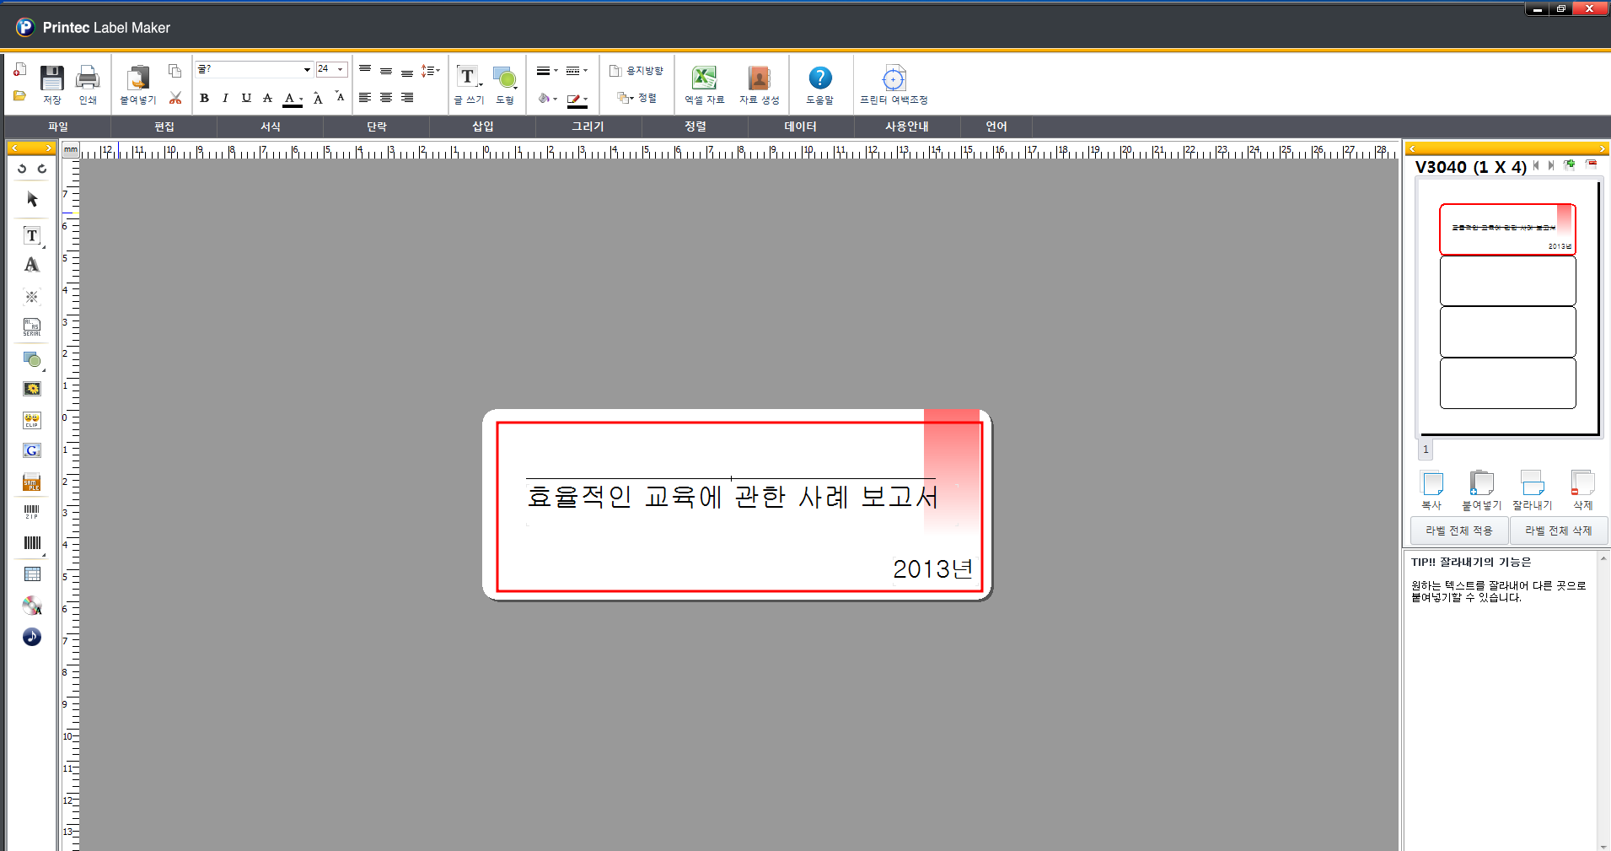Toggle italic text formatting
Image resolution: width=1611 pixels, height=851 pixels.
[225, 98]
